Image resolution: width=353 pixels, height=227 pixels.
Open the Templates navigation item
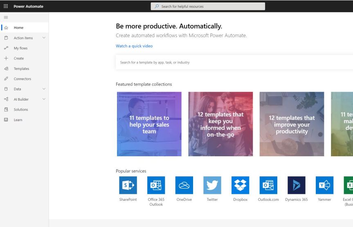click(x=21, y=69)
